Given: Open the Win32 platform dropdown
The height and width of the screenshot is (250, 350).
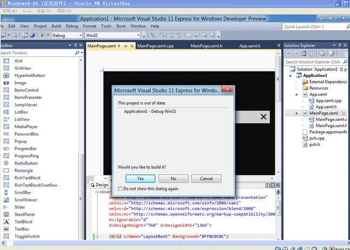Looking at the screenshot, I should (138, 35).
